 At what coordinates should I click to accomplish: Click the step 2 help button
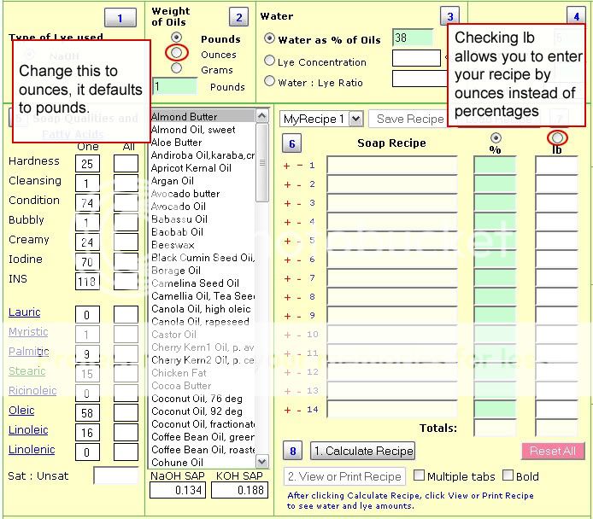point(239,18)
